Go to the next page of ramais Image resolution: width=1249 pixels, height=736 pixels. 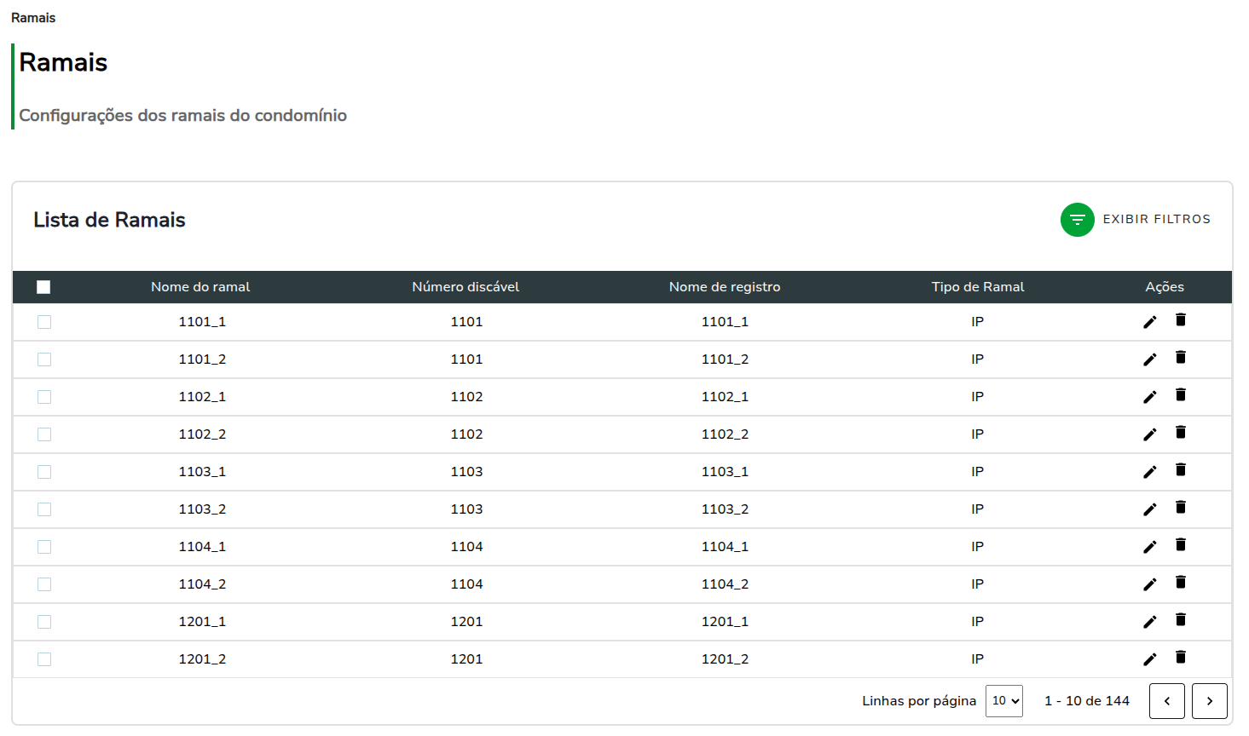point(1210,701)
